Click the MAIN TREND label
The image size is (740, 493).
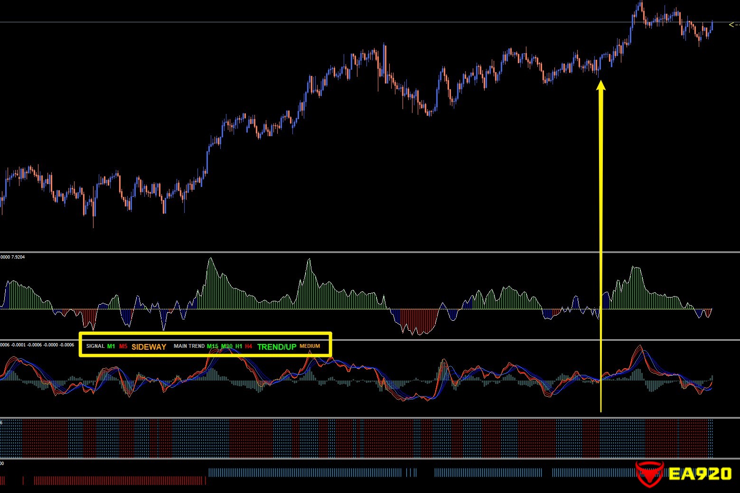[x=189, y=346]
